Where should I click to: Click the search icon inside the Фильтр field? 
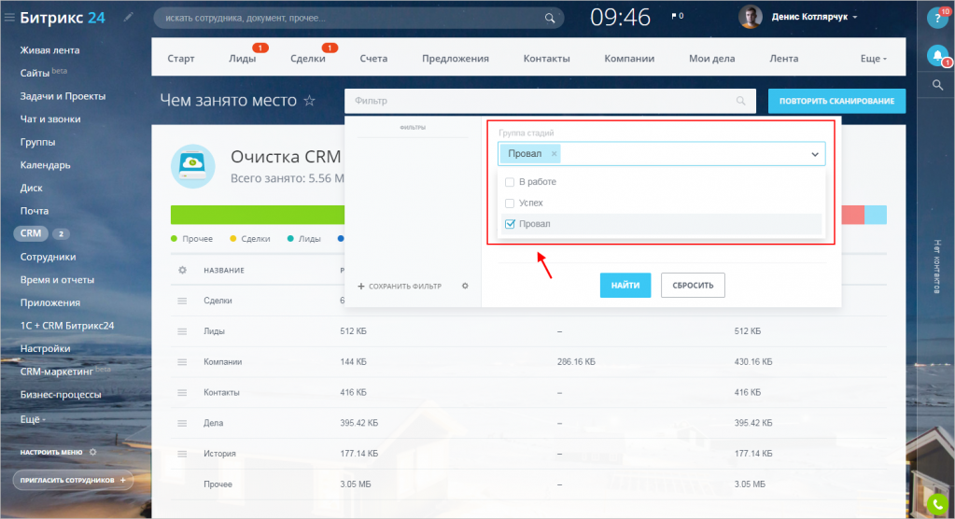[x=740, y=101]
